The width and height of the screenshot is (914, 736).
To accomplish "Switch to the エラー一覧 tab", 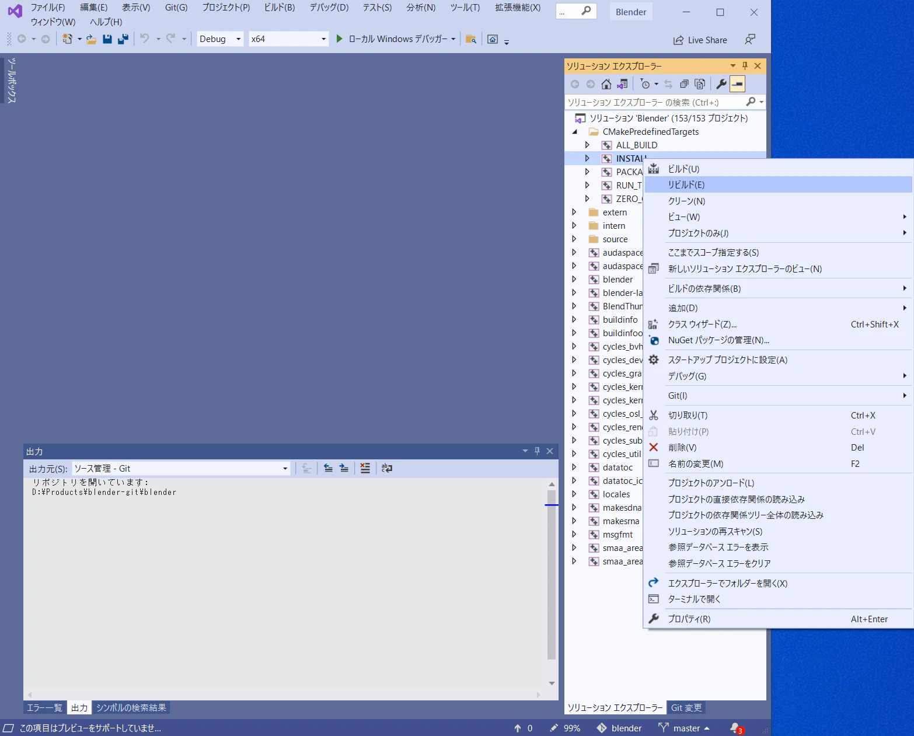I will [44, 708].
